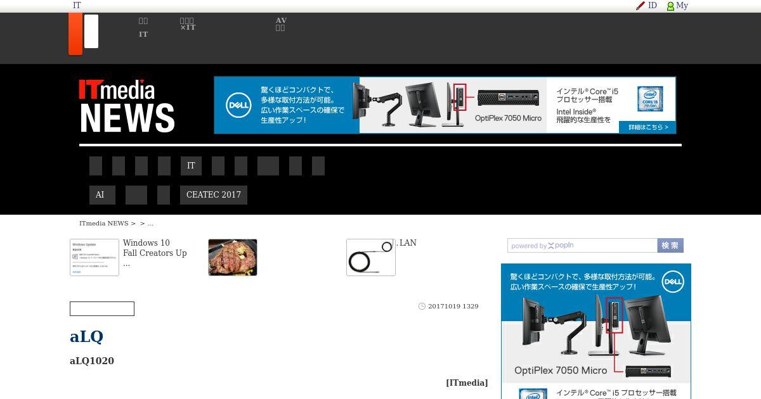Open the white logo tab in header
This screenshot has width=761, height=399.
pyautogui.click(x=91, y=31)
